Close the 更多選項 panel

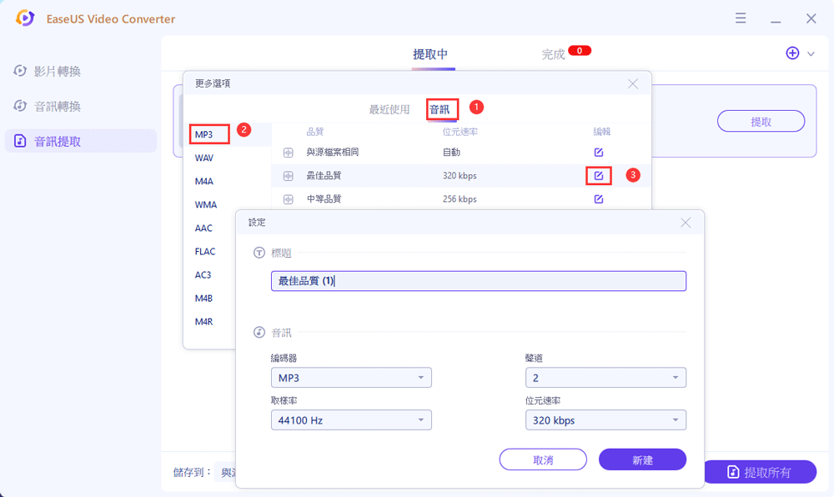click(633, 83)
